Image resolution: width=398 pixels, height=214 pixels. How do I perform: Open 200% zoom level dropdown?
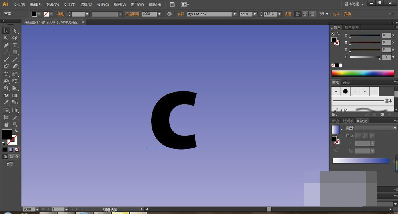37,210
